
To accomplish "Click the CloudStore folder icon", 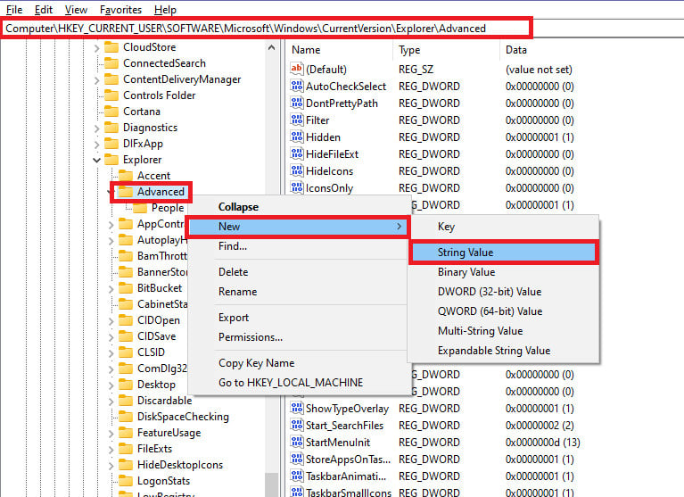I will click(111, 47).
